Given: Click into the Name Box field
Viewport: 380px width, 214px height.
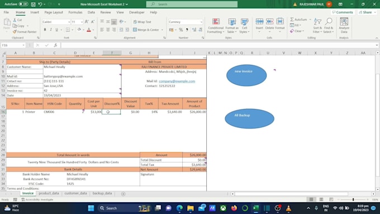Looking at the screenshot, I should pos(11,45).
